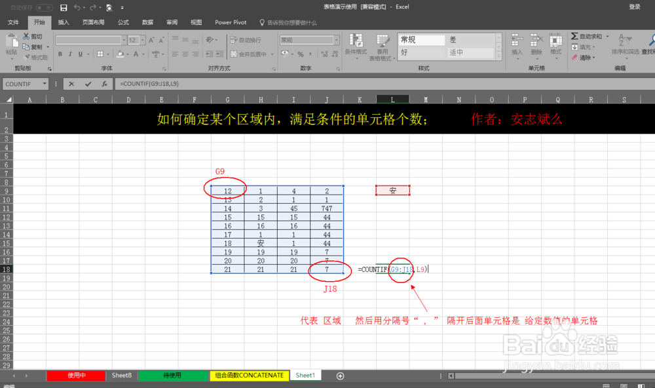
Task: Switch to the 插入 ribbon tab
Action: [x=63, y=22]
